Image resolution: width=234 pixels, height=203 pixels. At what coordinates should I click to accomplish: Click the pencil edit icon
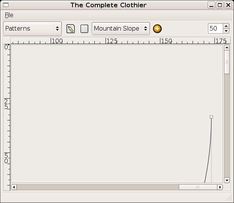pos(71,29)
